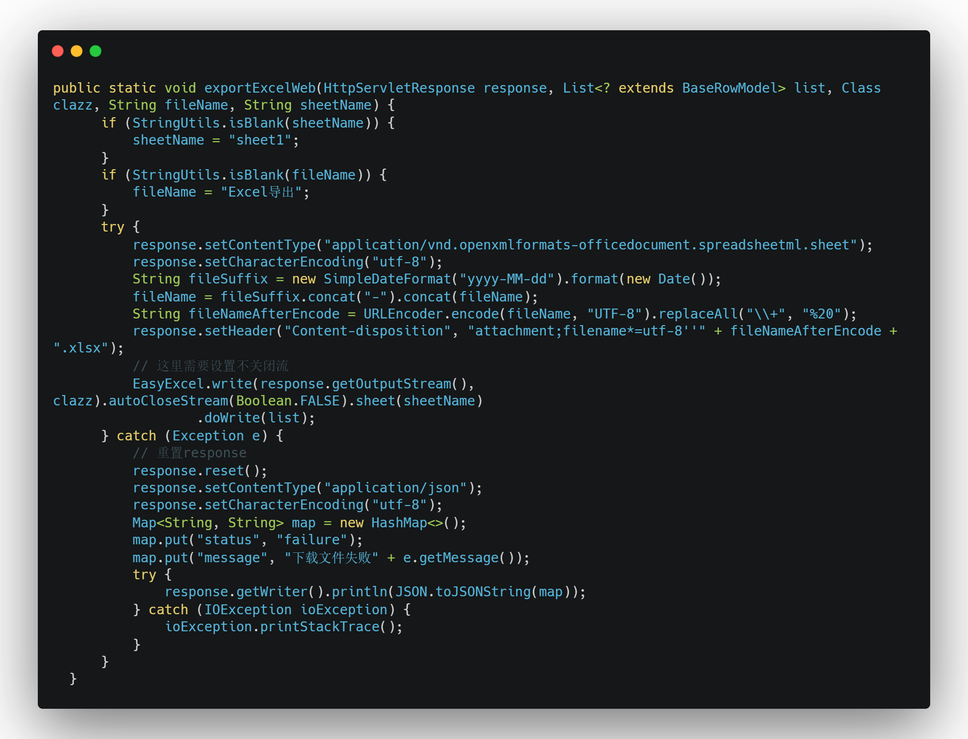Click the green maximize window dot
The image size is (968, 739).
tap(95, 51)
